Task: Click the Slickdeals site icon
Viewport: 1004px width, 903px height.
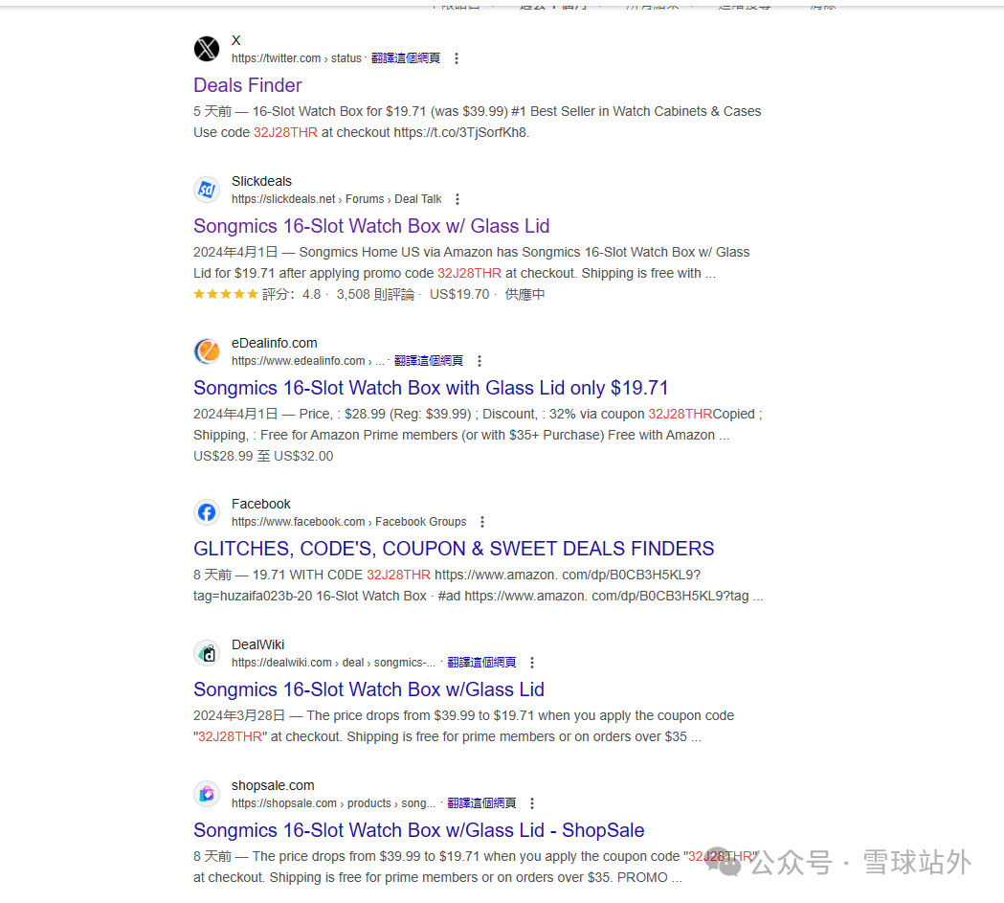Action: [x=206, y=190]
